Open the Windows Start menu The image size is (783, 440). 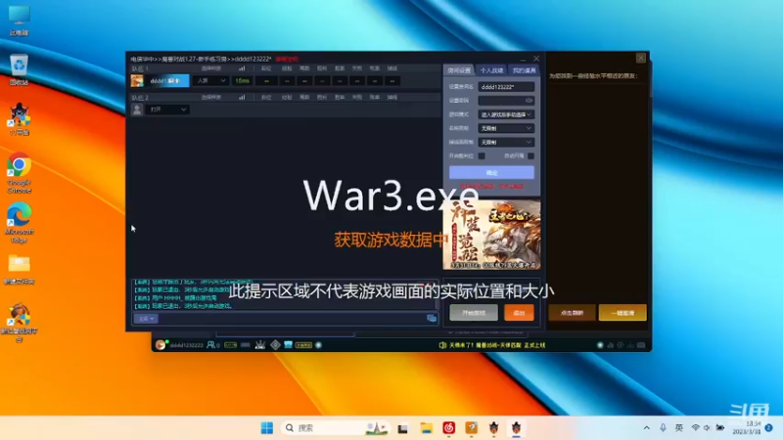click(x=267, y=428)
